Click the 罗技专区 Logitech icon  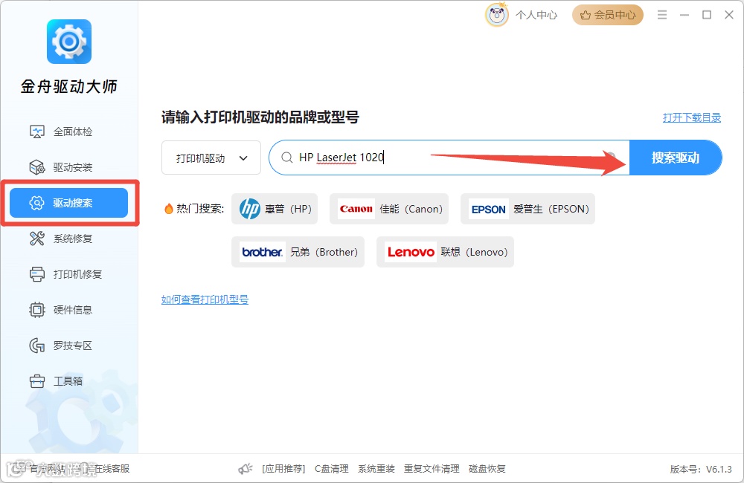point(37,346)
